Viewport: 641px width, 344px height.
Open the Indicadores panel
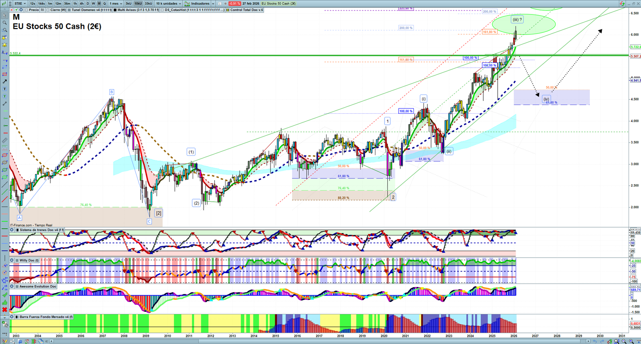point(198,4)
